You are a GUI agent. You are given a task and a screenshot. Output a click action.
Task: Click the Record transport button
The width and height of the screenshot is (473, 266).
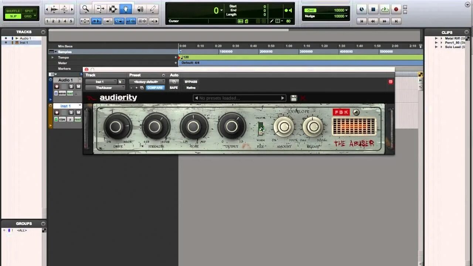(x=396, y=10)
